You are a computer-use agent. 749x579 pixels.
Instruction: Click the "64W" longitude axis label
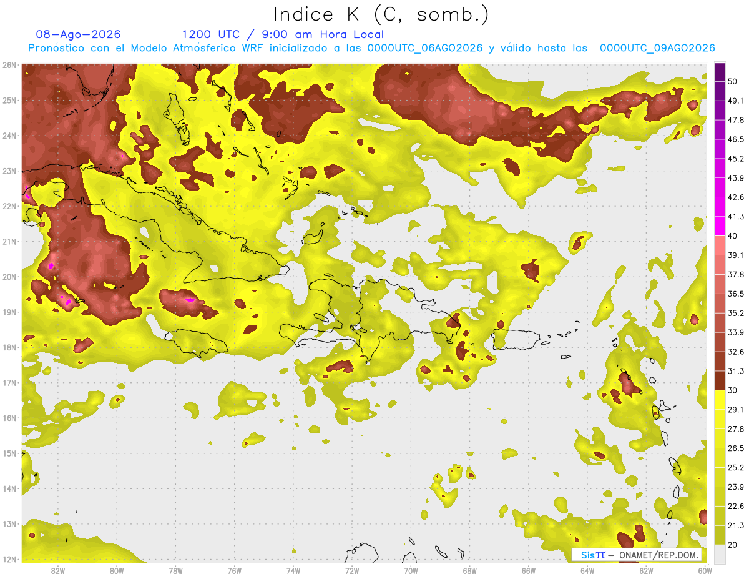click(587, 571)
